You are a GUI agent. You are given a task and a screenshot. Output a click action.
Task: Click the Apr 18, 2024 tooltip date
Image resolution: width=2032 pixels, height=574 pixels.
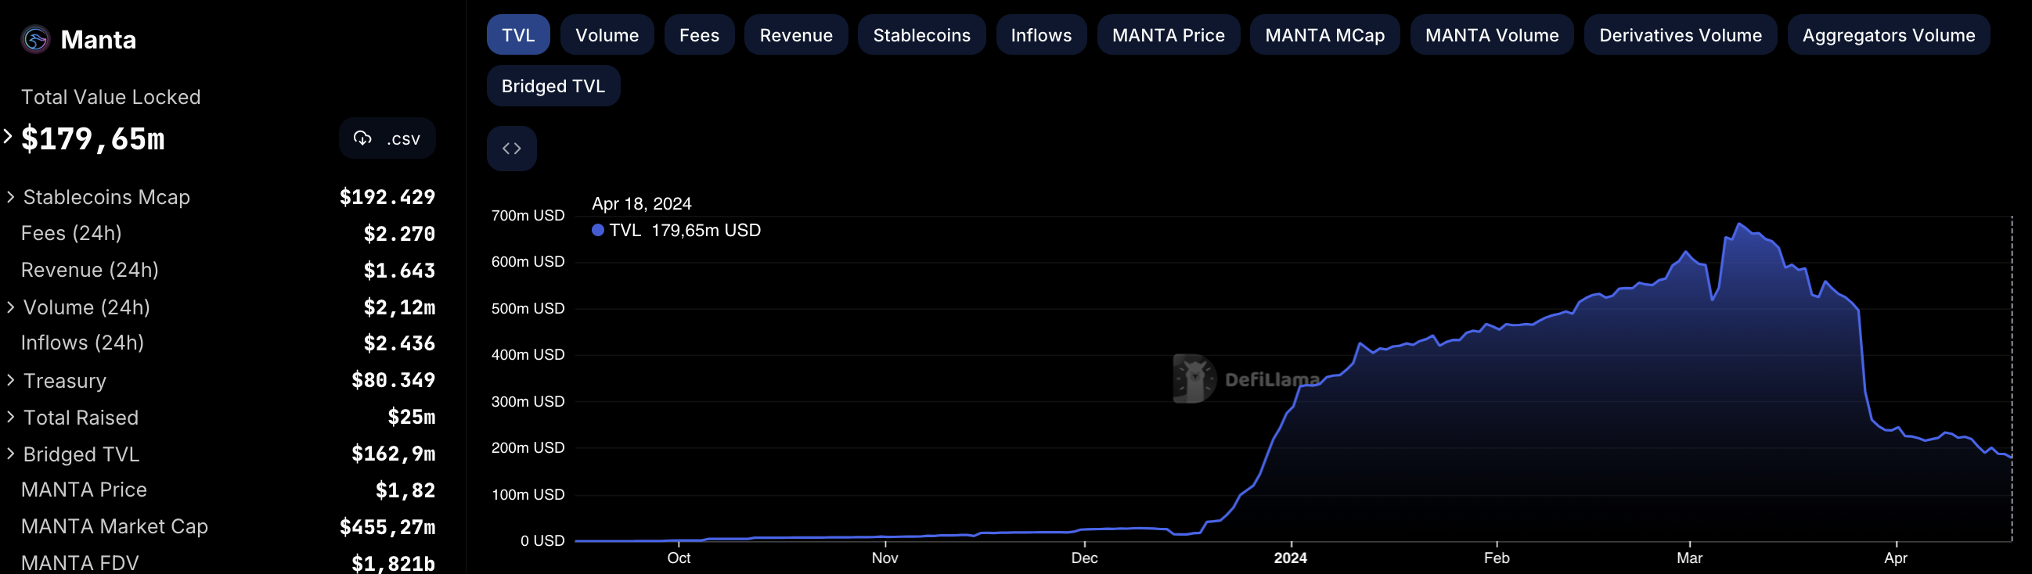(641, 204)
